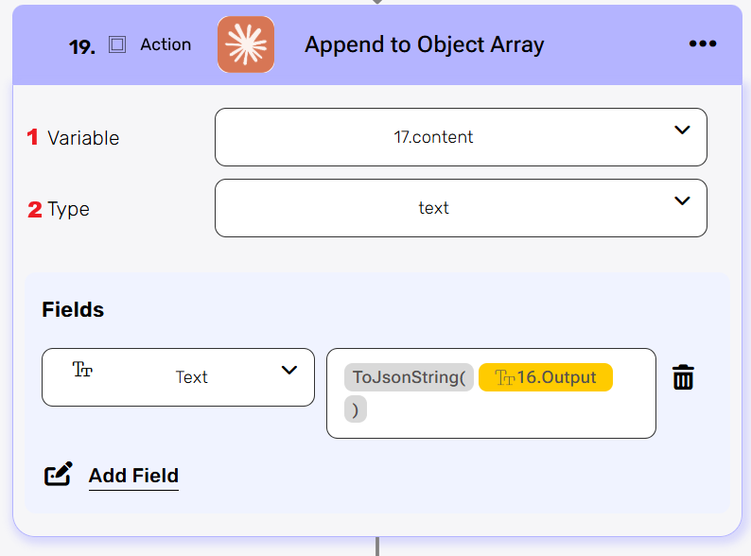Image resolution: width=751 pixels, height=556 pixels.
Task: Click the Tt icon in field name selector
Action: (x=82, y=370)
